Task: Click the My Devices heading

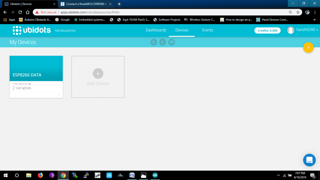Action: point(23,42)
